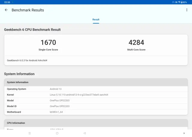Tap the Wi-Fi icon in status bar
Screen dimensions: 192x137
coord(179,2)
